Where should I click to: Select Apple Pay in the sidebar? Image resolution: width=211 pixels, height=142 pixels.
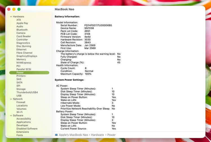[x=22, y=23]
